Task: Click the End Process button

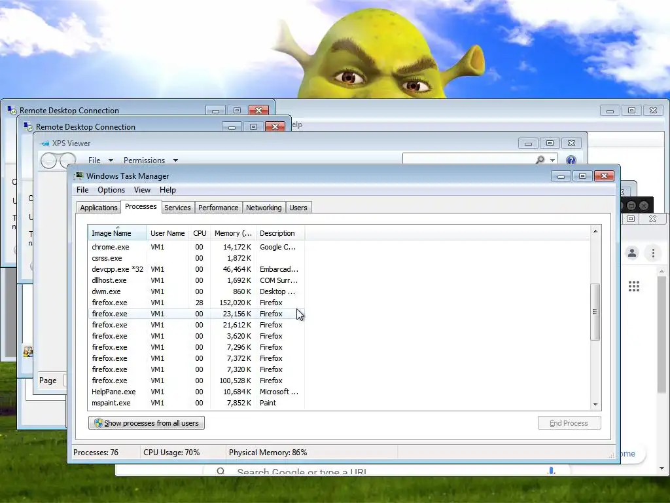Action: (569, 423)
